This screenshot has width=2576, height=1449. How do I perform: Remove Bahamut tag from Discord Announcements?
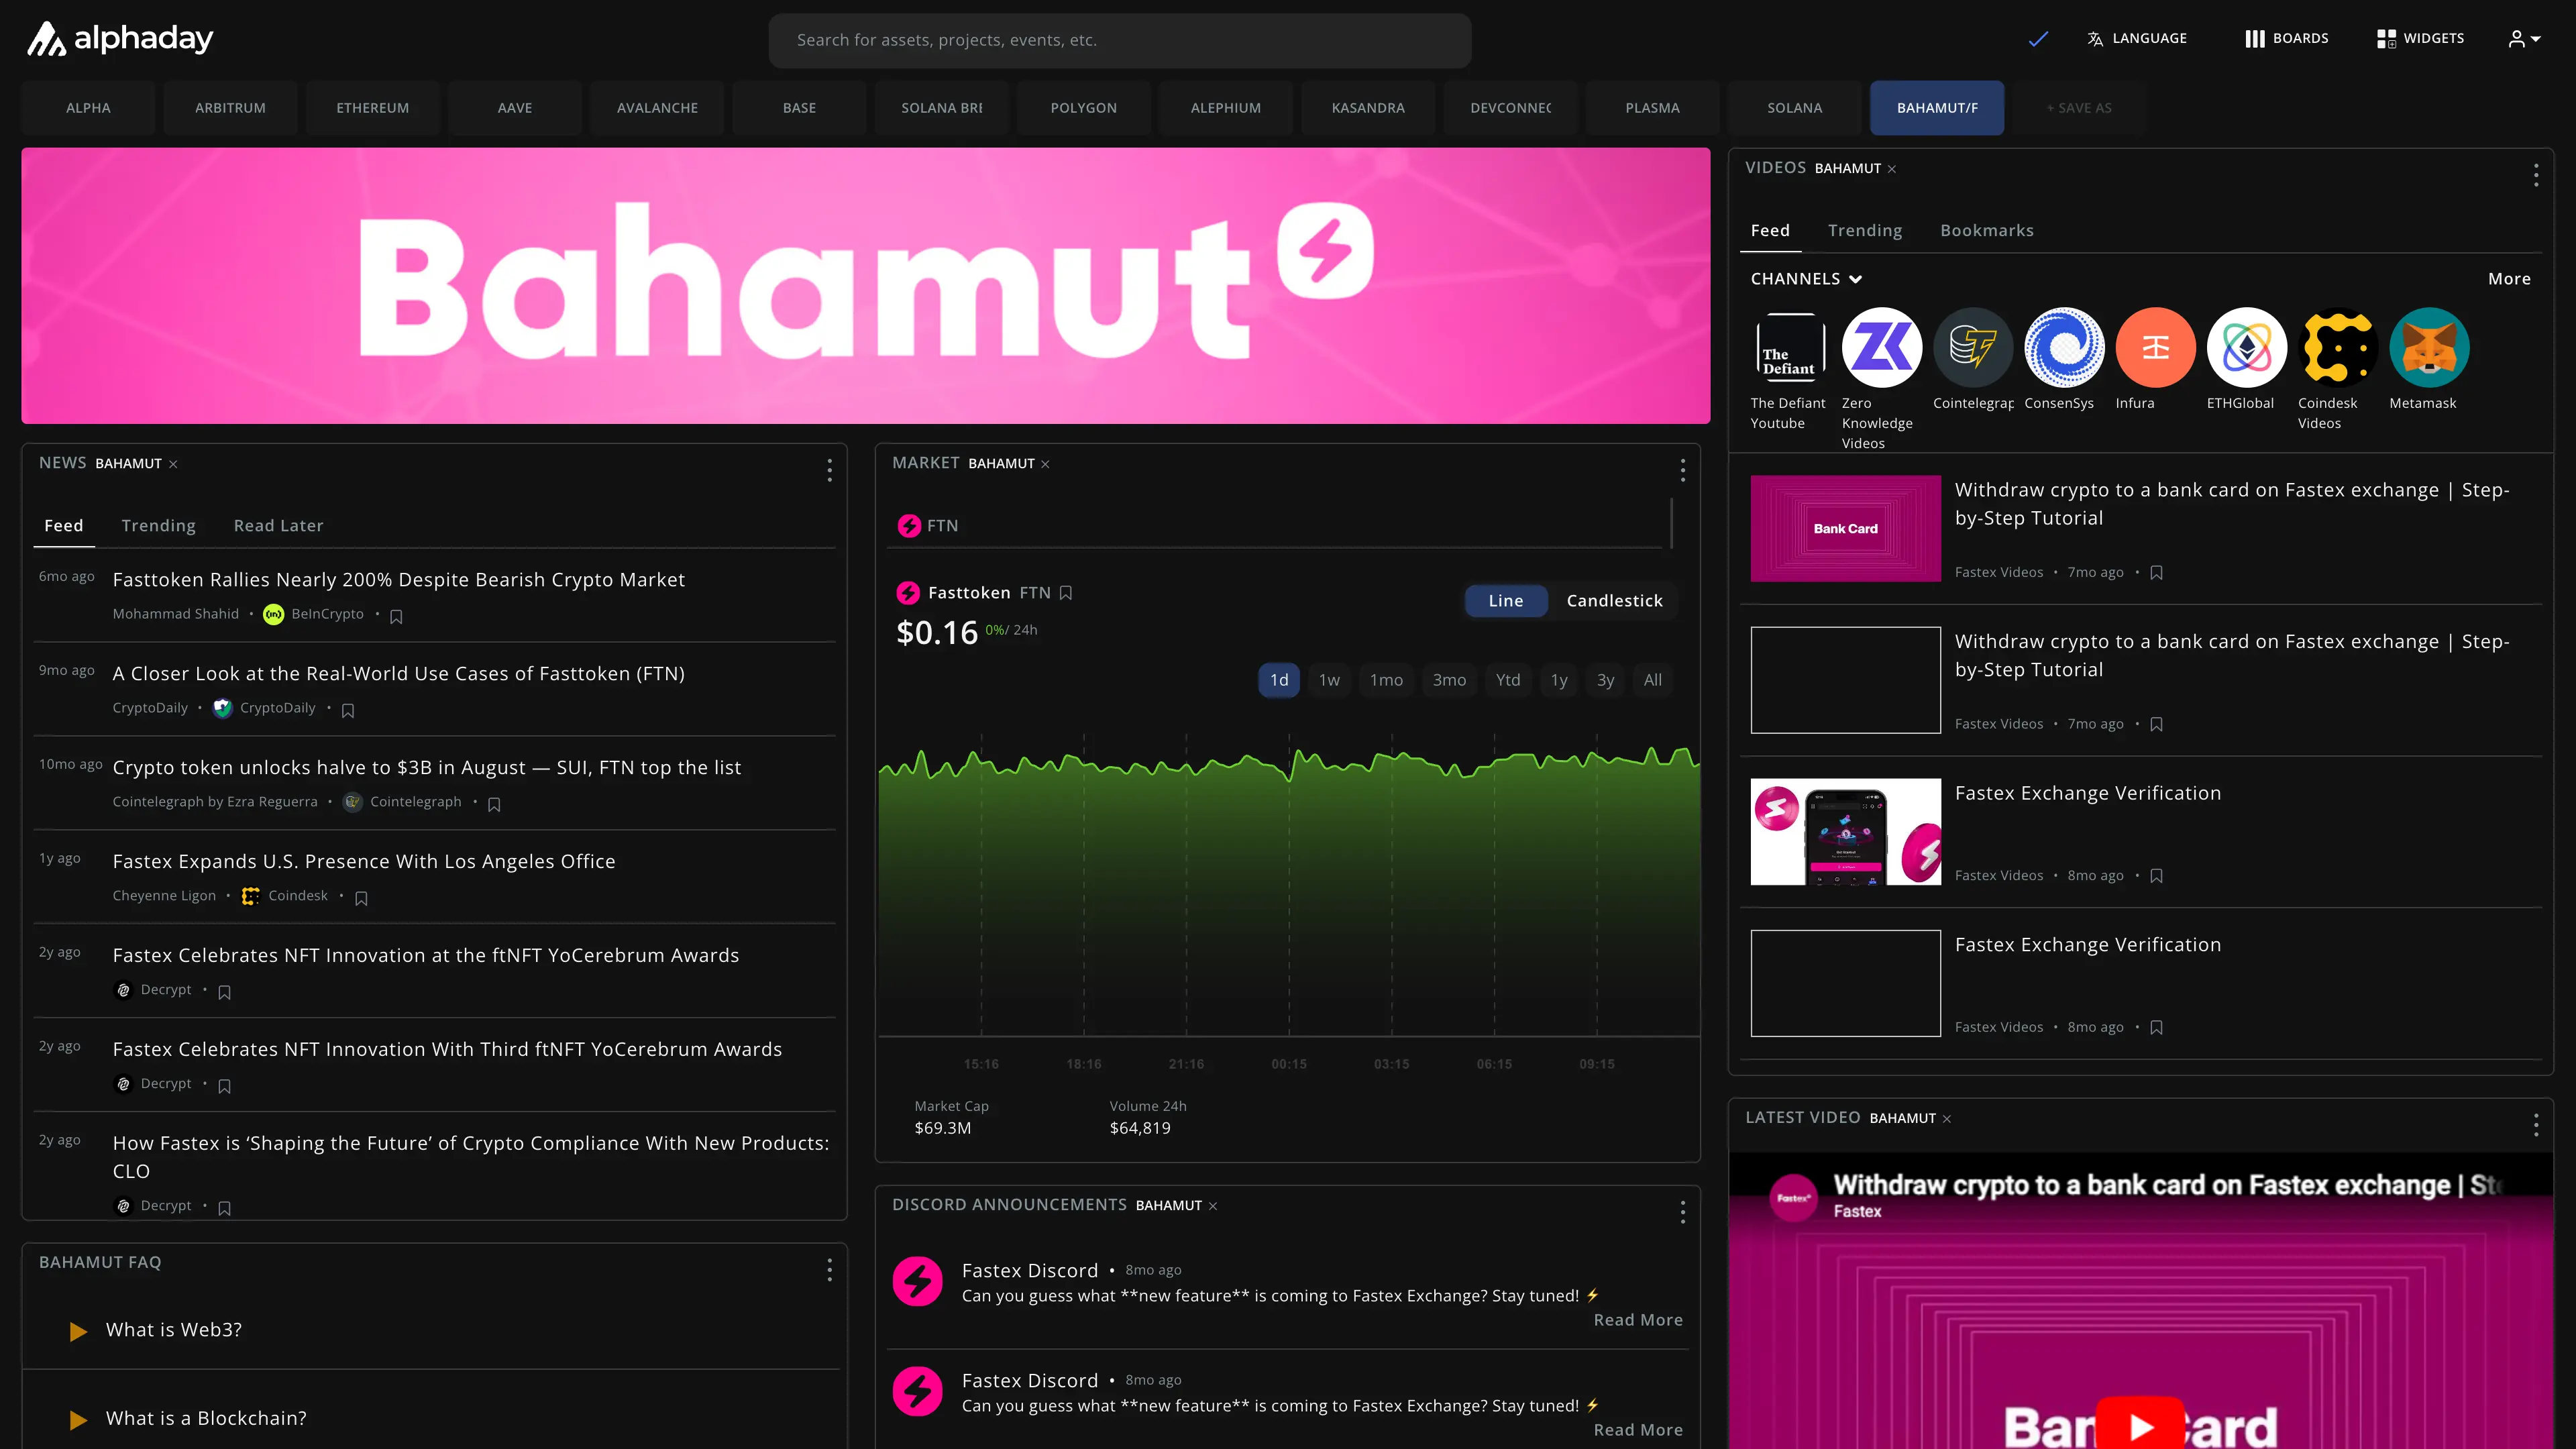point(1213,1206)
